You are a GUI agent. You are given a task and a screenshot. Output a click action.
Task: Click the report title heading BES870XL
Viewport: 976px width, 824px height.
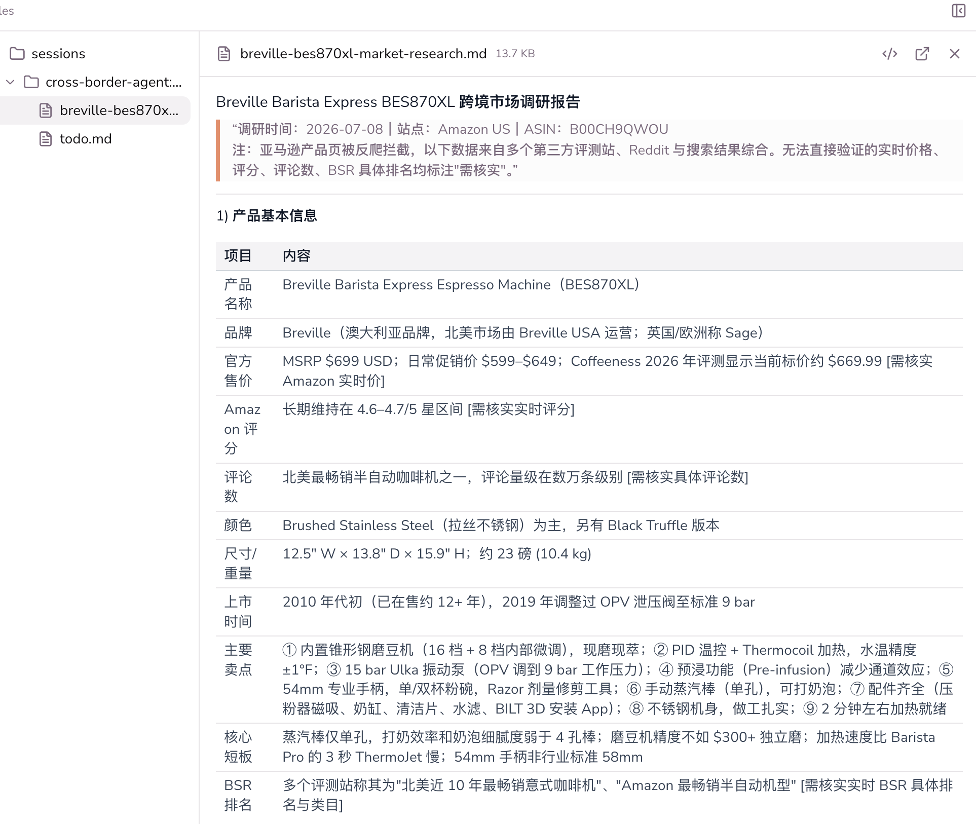(x=398, y=102)
